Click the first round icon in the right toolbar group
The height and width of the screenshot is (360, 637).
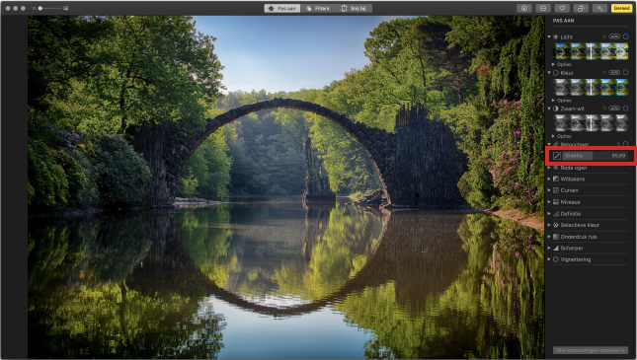click(524, 8)
